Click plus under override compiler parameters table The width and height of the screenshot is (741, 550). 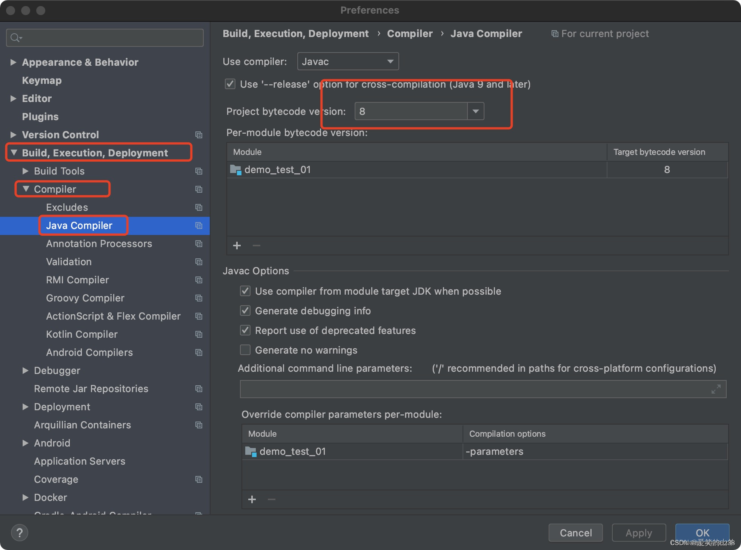pos(252,499)
